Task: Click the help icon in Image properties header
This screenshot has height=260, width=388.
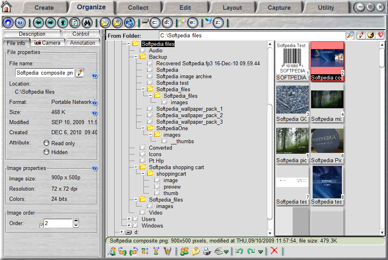Action: coord(94,168)
